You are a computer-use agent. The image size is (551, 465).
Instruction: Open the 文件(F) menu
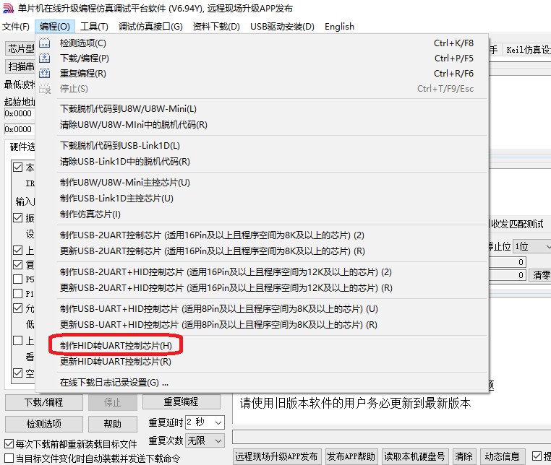point(16,26)
